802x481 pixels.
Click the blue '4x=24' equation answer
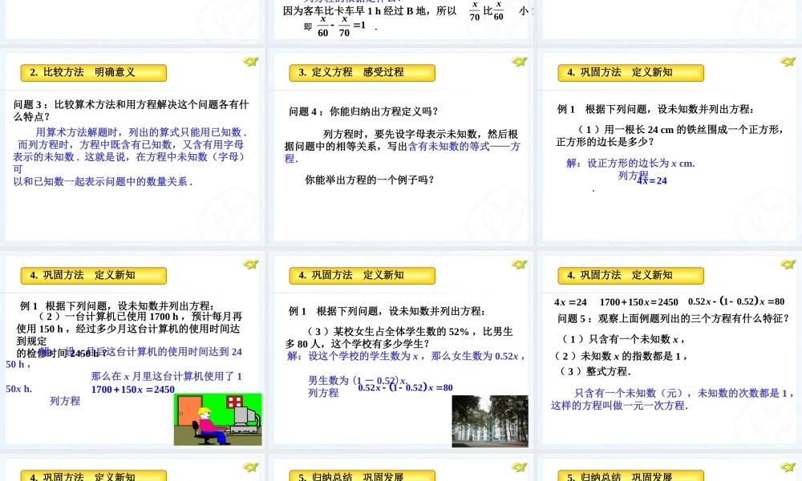(x=652, y=181)
